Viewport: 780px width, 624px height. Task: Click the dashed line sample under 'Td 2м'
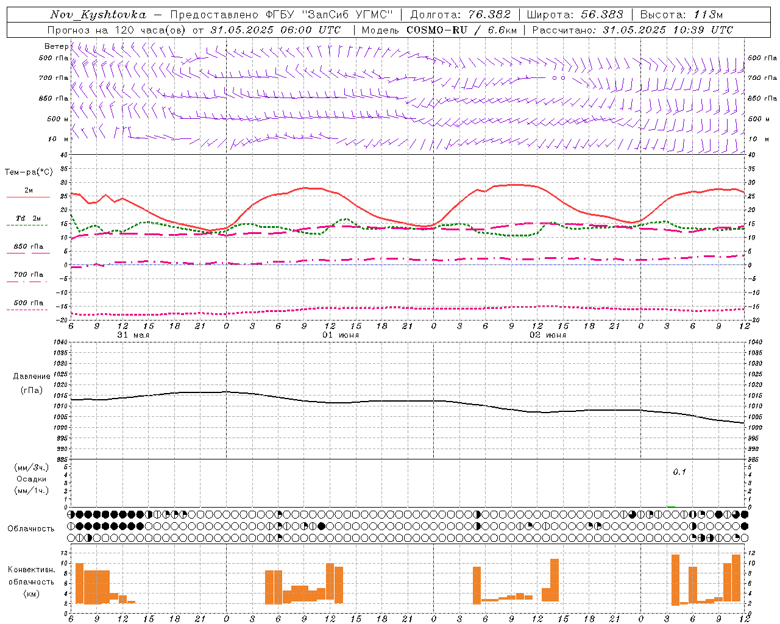tap(27, 225)
